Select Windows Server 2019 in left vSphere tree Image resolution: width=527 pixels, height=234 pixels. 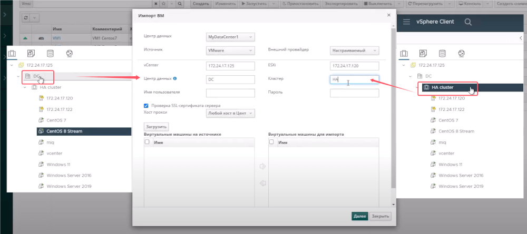[69, 186]
